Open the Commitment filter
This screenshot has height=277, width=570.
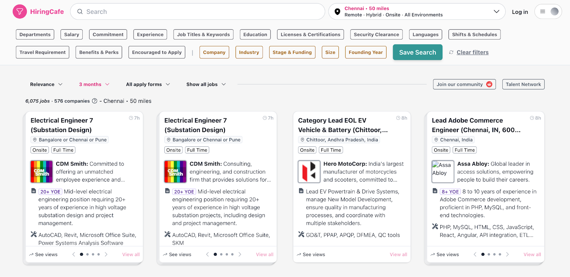coord(108,35)
